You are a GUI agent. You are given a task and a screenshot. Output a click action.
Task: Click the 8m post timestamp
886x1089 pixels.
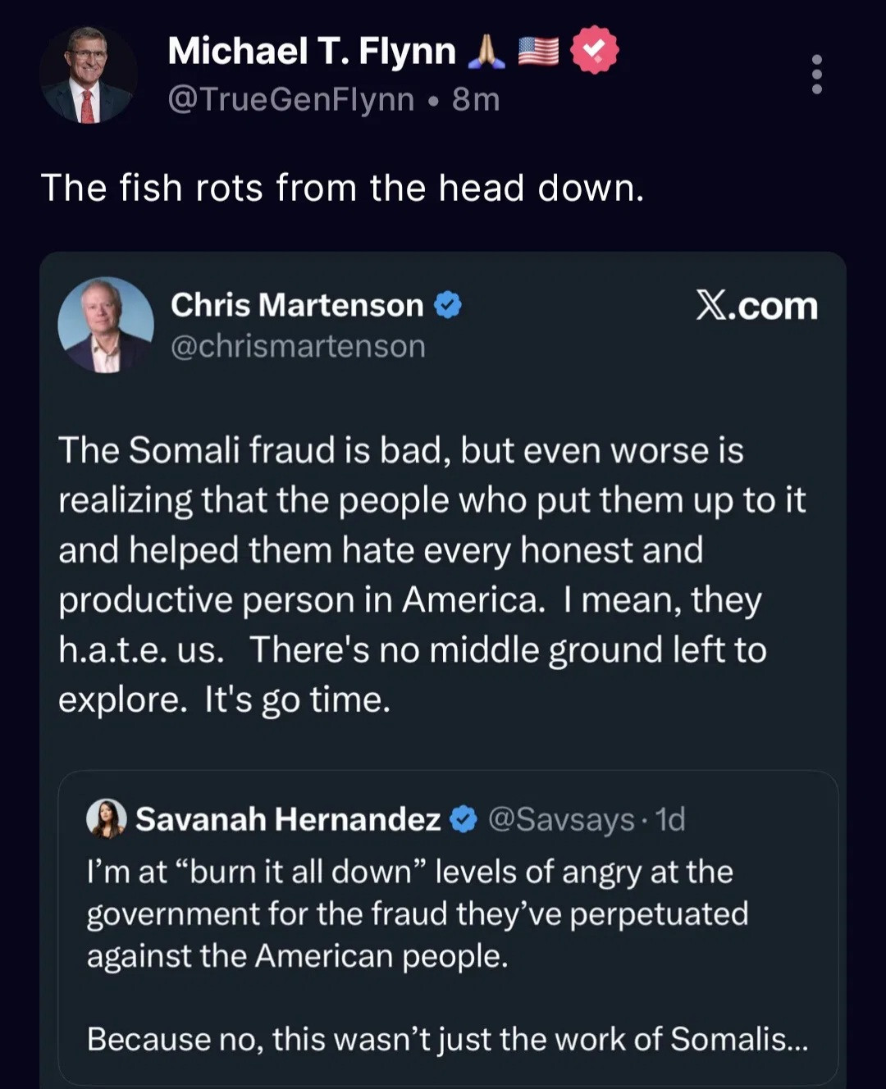click(x=476, y=99)
